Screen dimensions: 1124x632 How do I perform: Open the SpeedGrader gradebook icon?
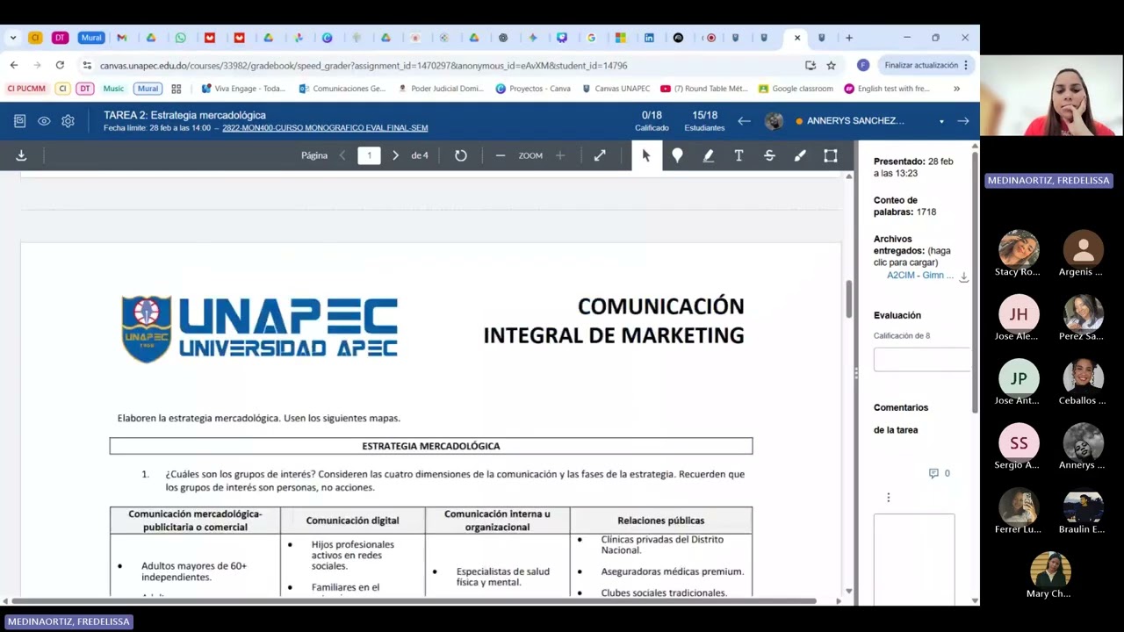tap(19, 121)
